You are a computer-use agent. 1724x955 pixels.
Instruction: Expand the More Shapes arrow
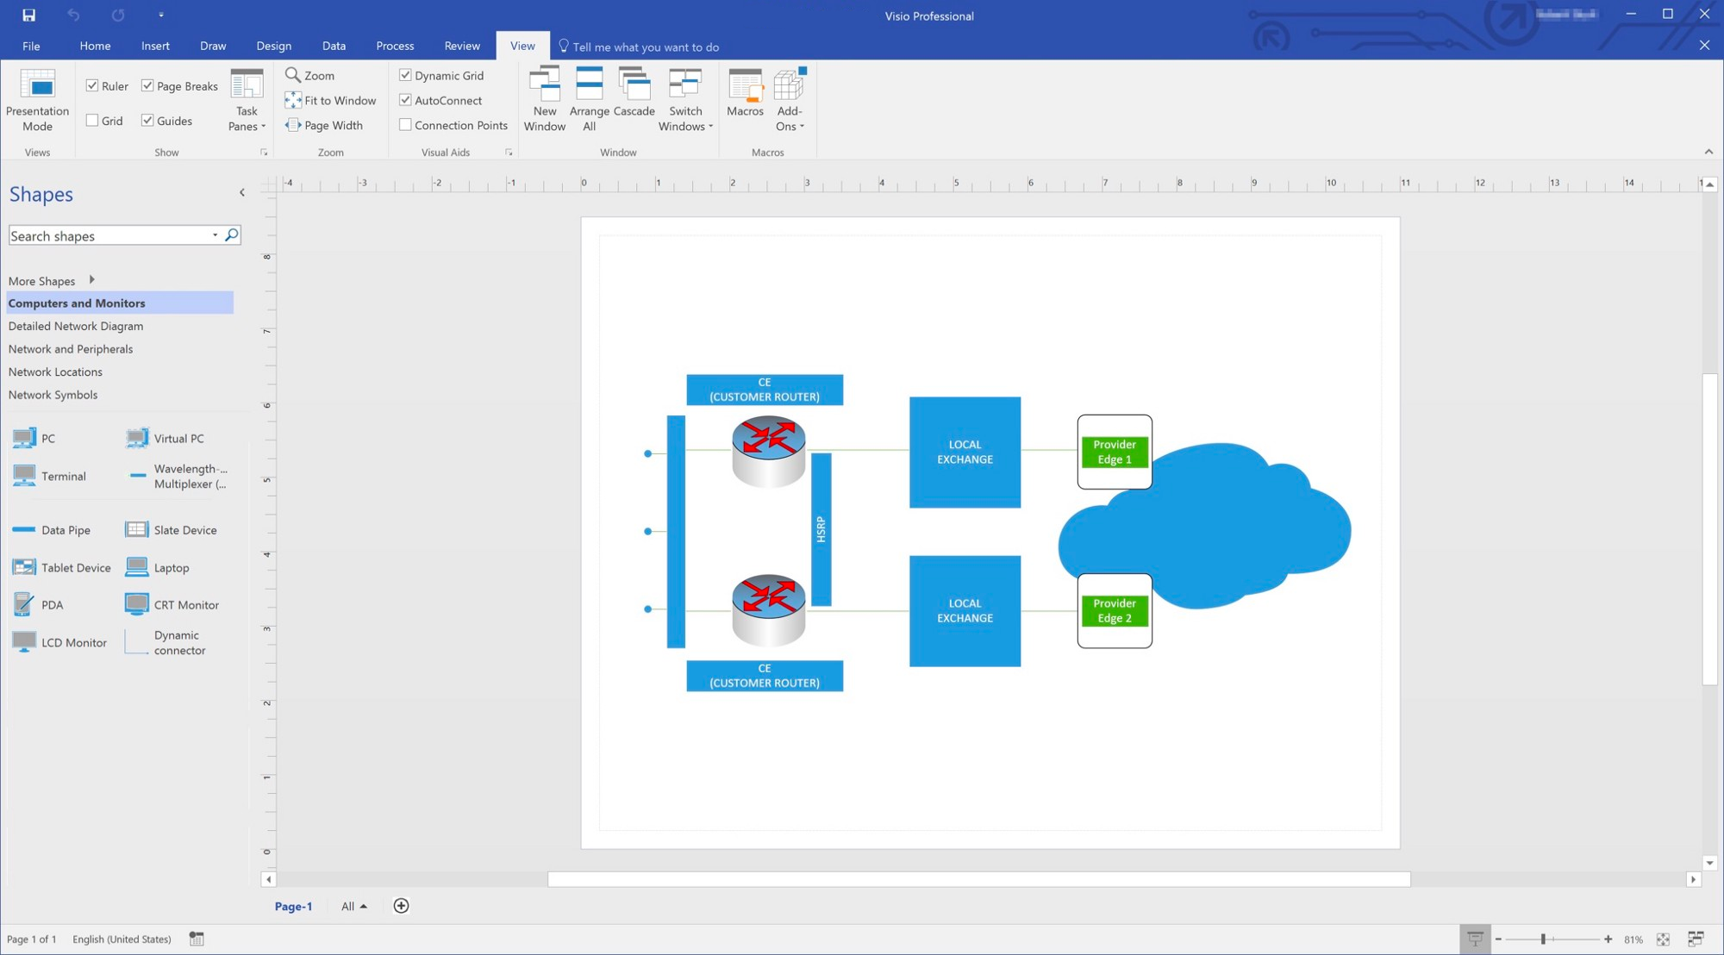tap(91, 280)
